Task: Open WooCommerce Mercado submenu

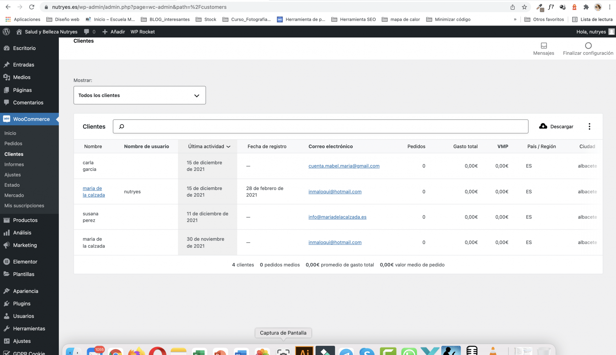Action: pyautogui.click(x=14, y=195)
